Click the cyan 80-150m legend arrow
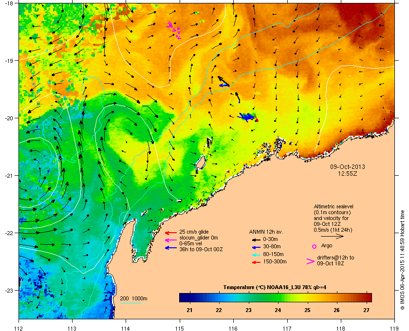Viewport: 409px width, 331px height. pyautogui.click(x=256, y=255)
